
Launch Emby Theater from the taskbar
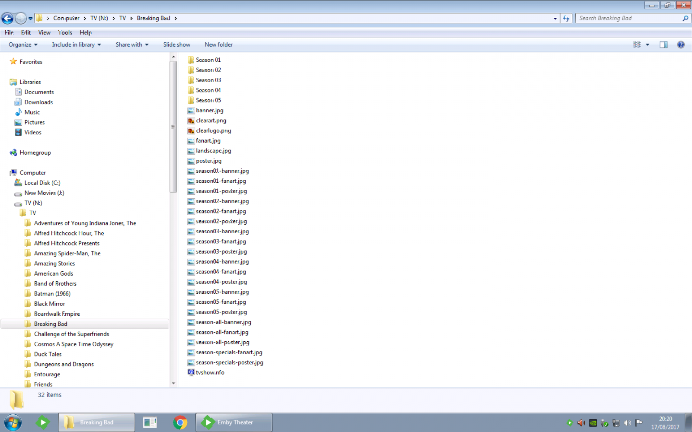point(234,422)
